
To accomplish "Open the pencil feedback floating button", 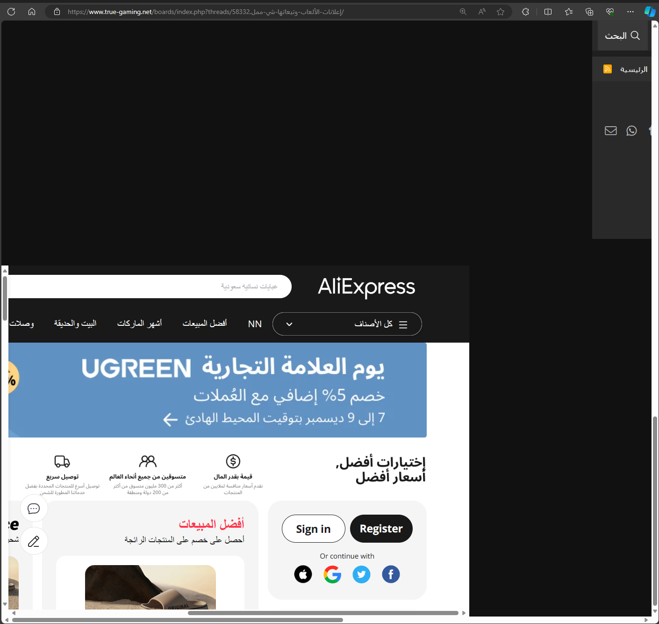I will 34,541.
